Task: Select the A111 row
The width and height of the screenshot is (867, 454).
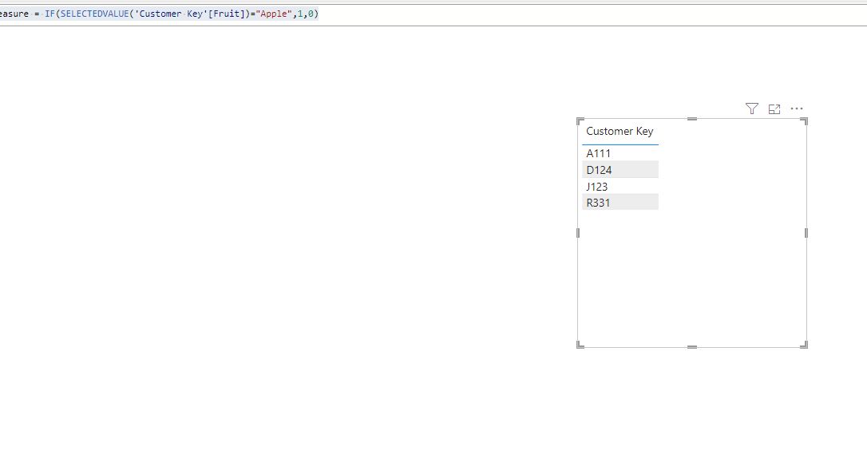Action: (620, 153)
